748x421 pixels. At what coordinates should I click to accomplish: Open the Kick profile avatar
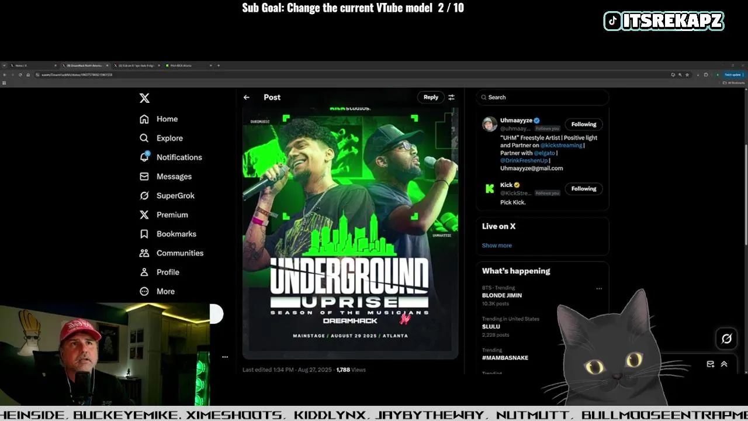(x=490, y=188)
